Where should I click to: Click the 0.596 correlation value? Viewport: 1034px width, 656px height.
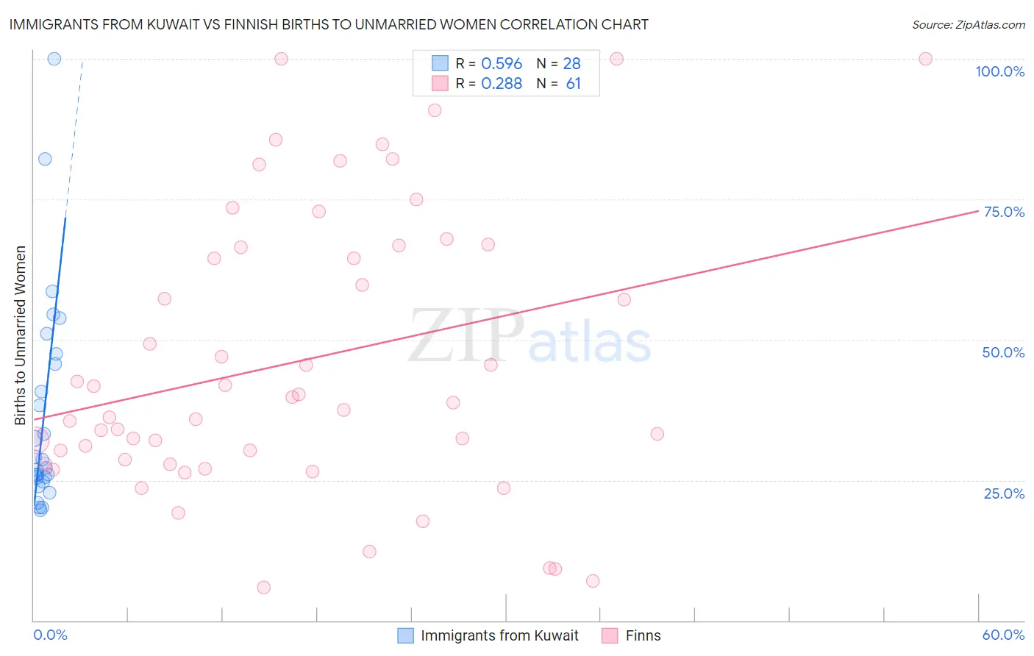tap(502, 63)
